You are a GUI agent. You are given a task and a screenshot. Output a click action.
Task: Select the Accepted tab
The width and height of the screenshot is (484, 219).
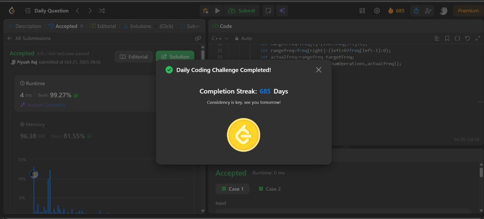tap(63, 26)
